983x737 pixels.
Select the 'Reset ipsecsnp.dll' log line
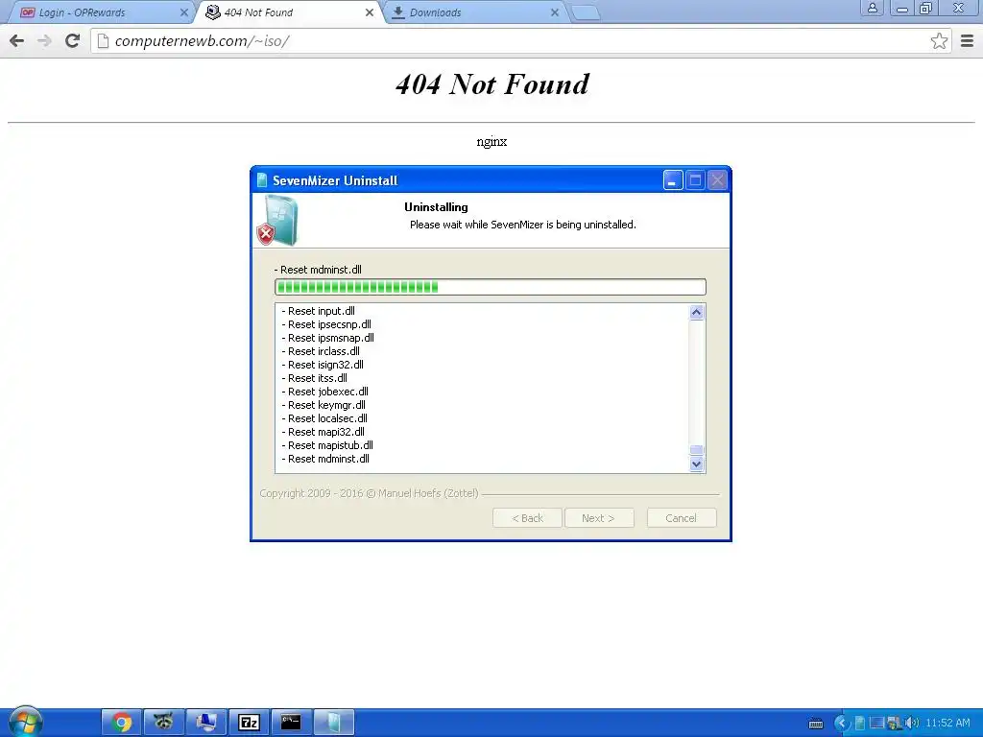pyautogui.click(x=326, y=324)
